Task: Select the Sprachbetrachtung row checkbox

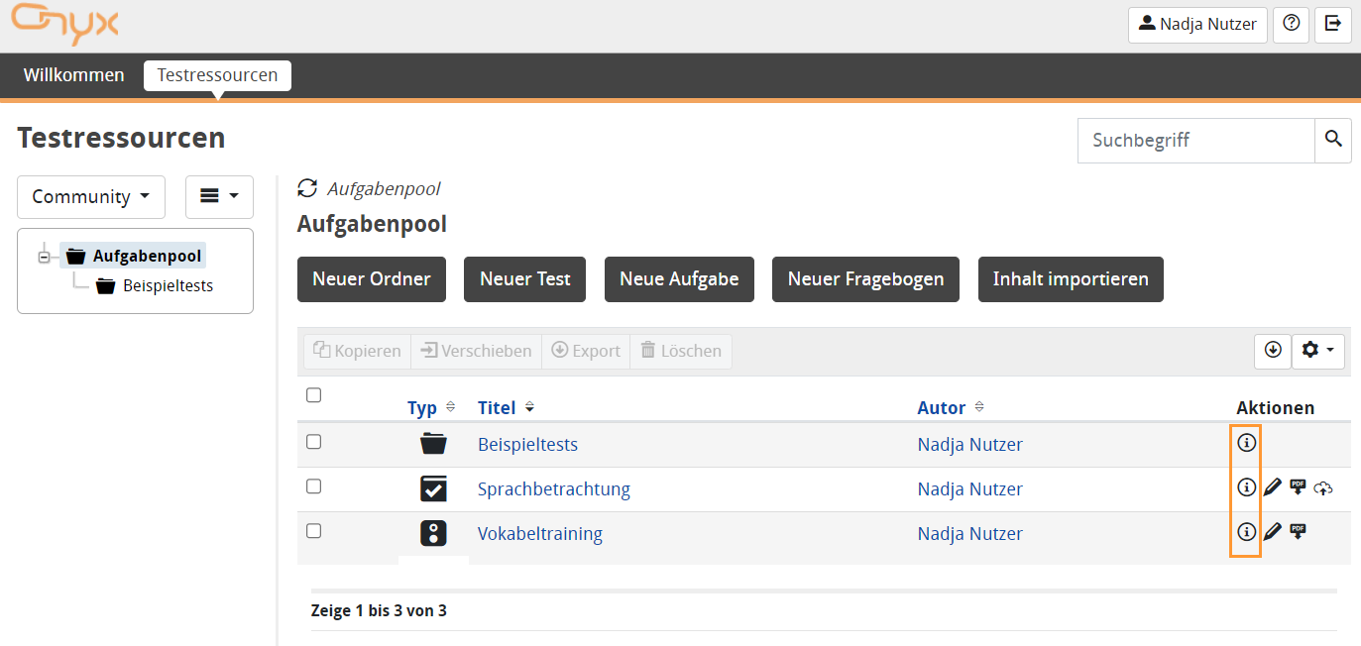Action: coord(314,486)
